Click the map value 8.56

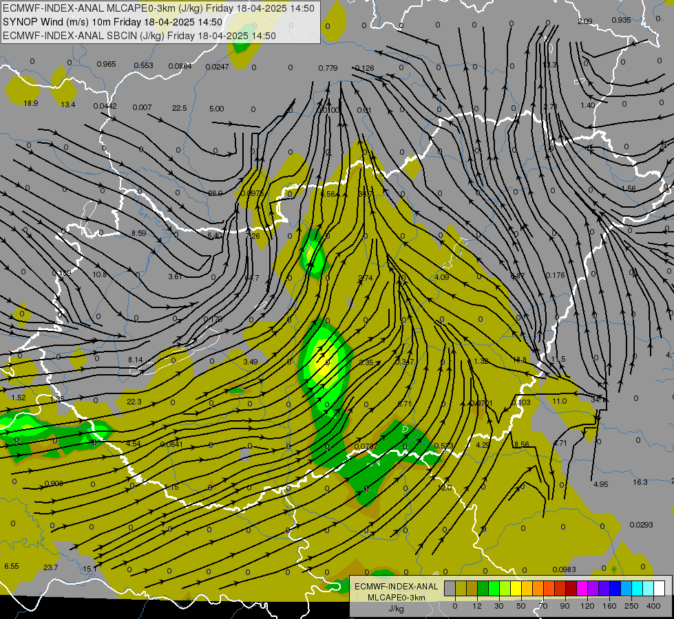521,444
